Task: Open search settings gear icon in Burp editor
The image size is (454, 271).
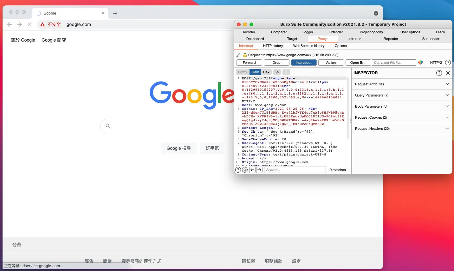Action: point(245,170)
